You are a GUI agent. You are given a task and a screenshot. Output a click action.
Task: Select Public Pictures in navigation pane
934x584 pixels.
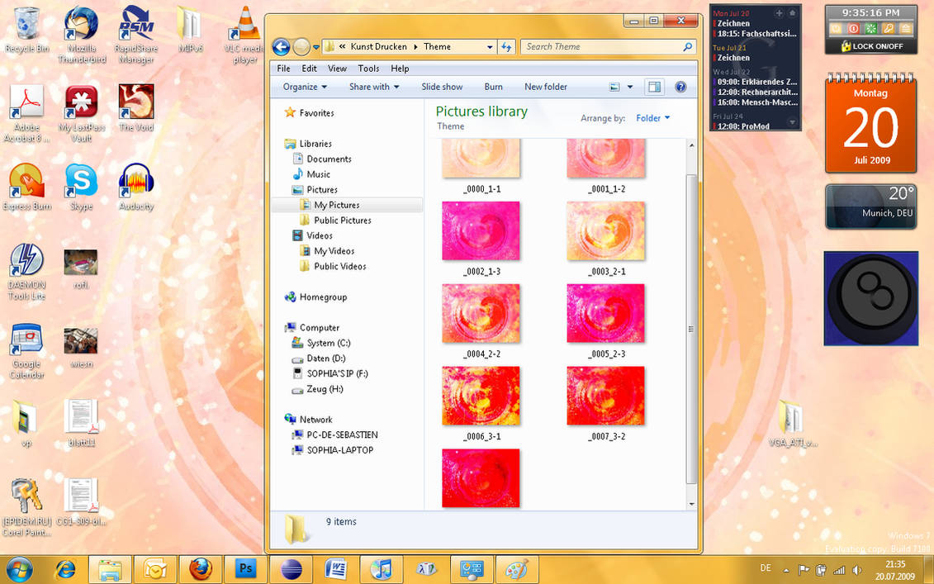[x=343, y=221]
